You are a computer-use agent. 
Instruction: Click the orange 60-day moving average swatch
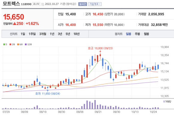click(x=18, y=44)
